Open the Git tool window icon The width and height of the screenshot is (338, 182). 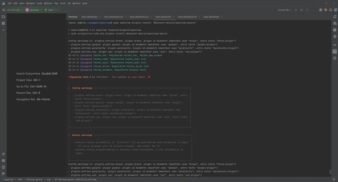point(3,174)
